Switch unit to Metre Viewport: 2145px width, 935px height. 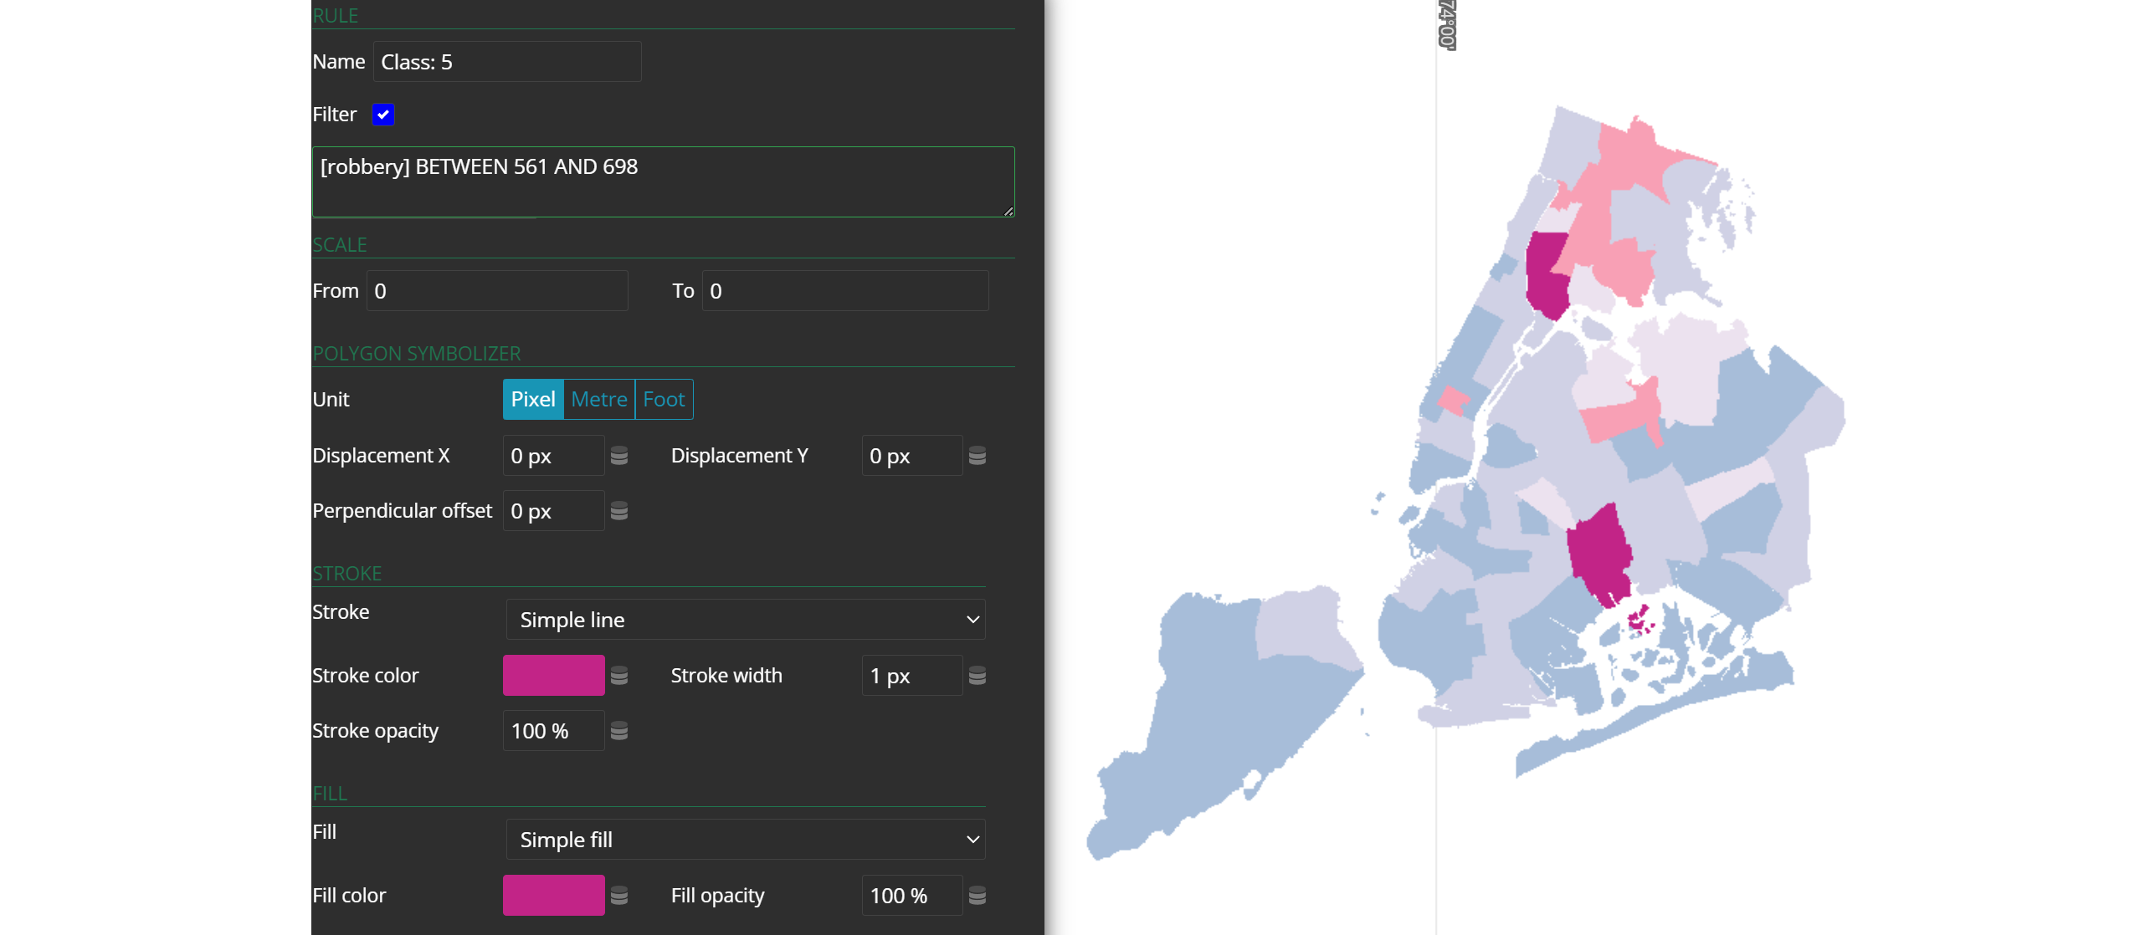(599, 400)
